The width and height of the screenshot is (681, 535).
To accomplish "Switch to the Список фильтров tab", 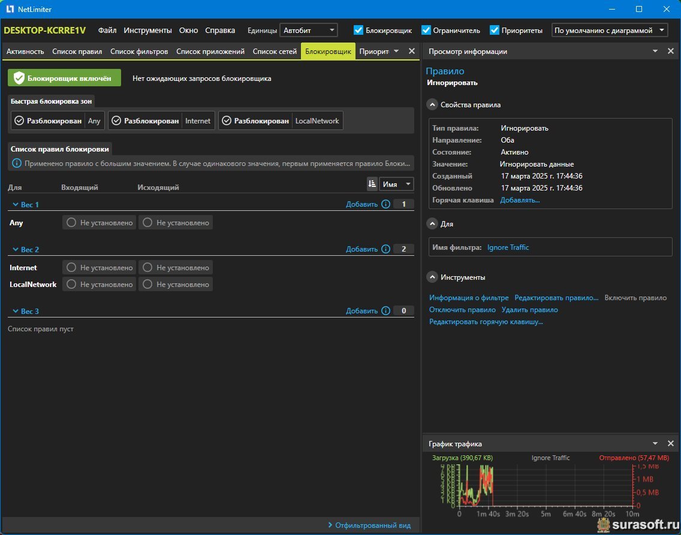I will tap(139, 51).
